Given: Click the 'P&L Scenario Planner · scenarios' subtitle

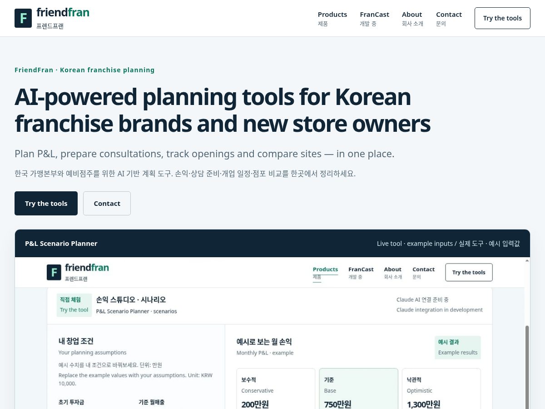Looking at the screenshot, I should click(x=136, y=311).
